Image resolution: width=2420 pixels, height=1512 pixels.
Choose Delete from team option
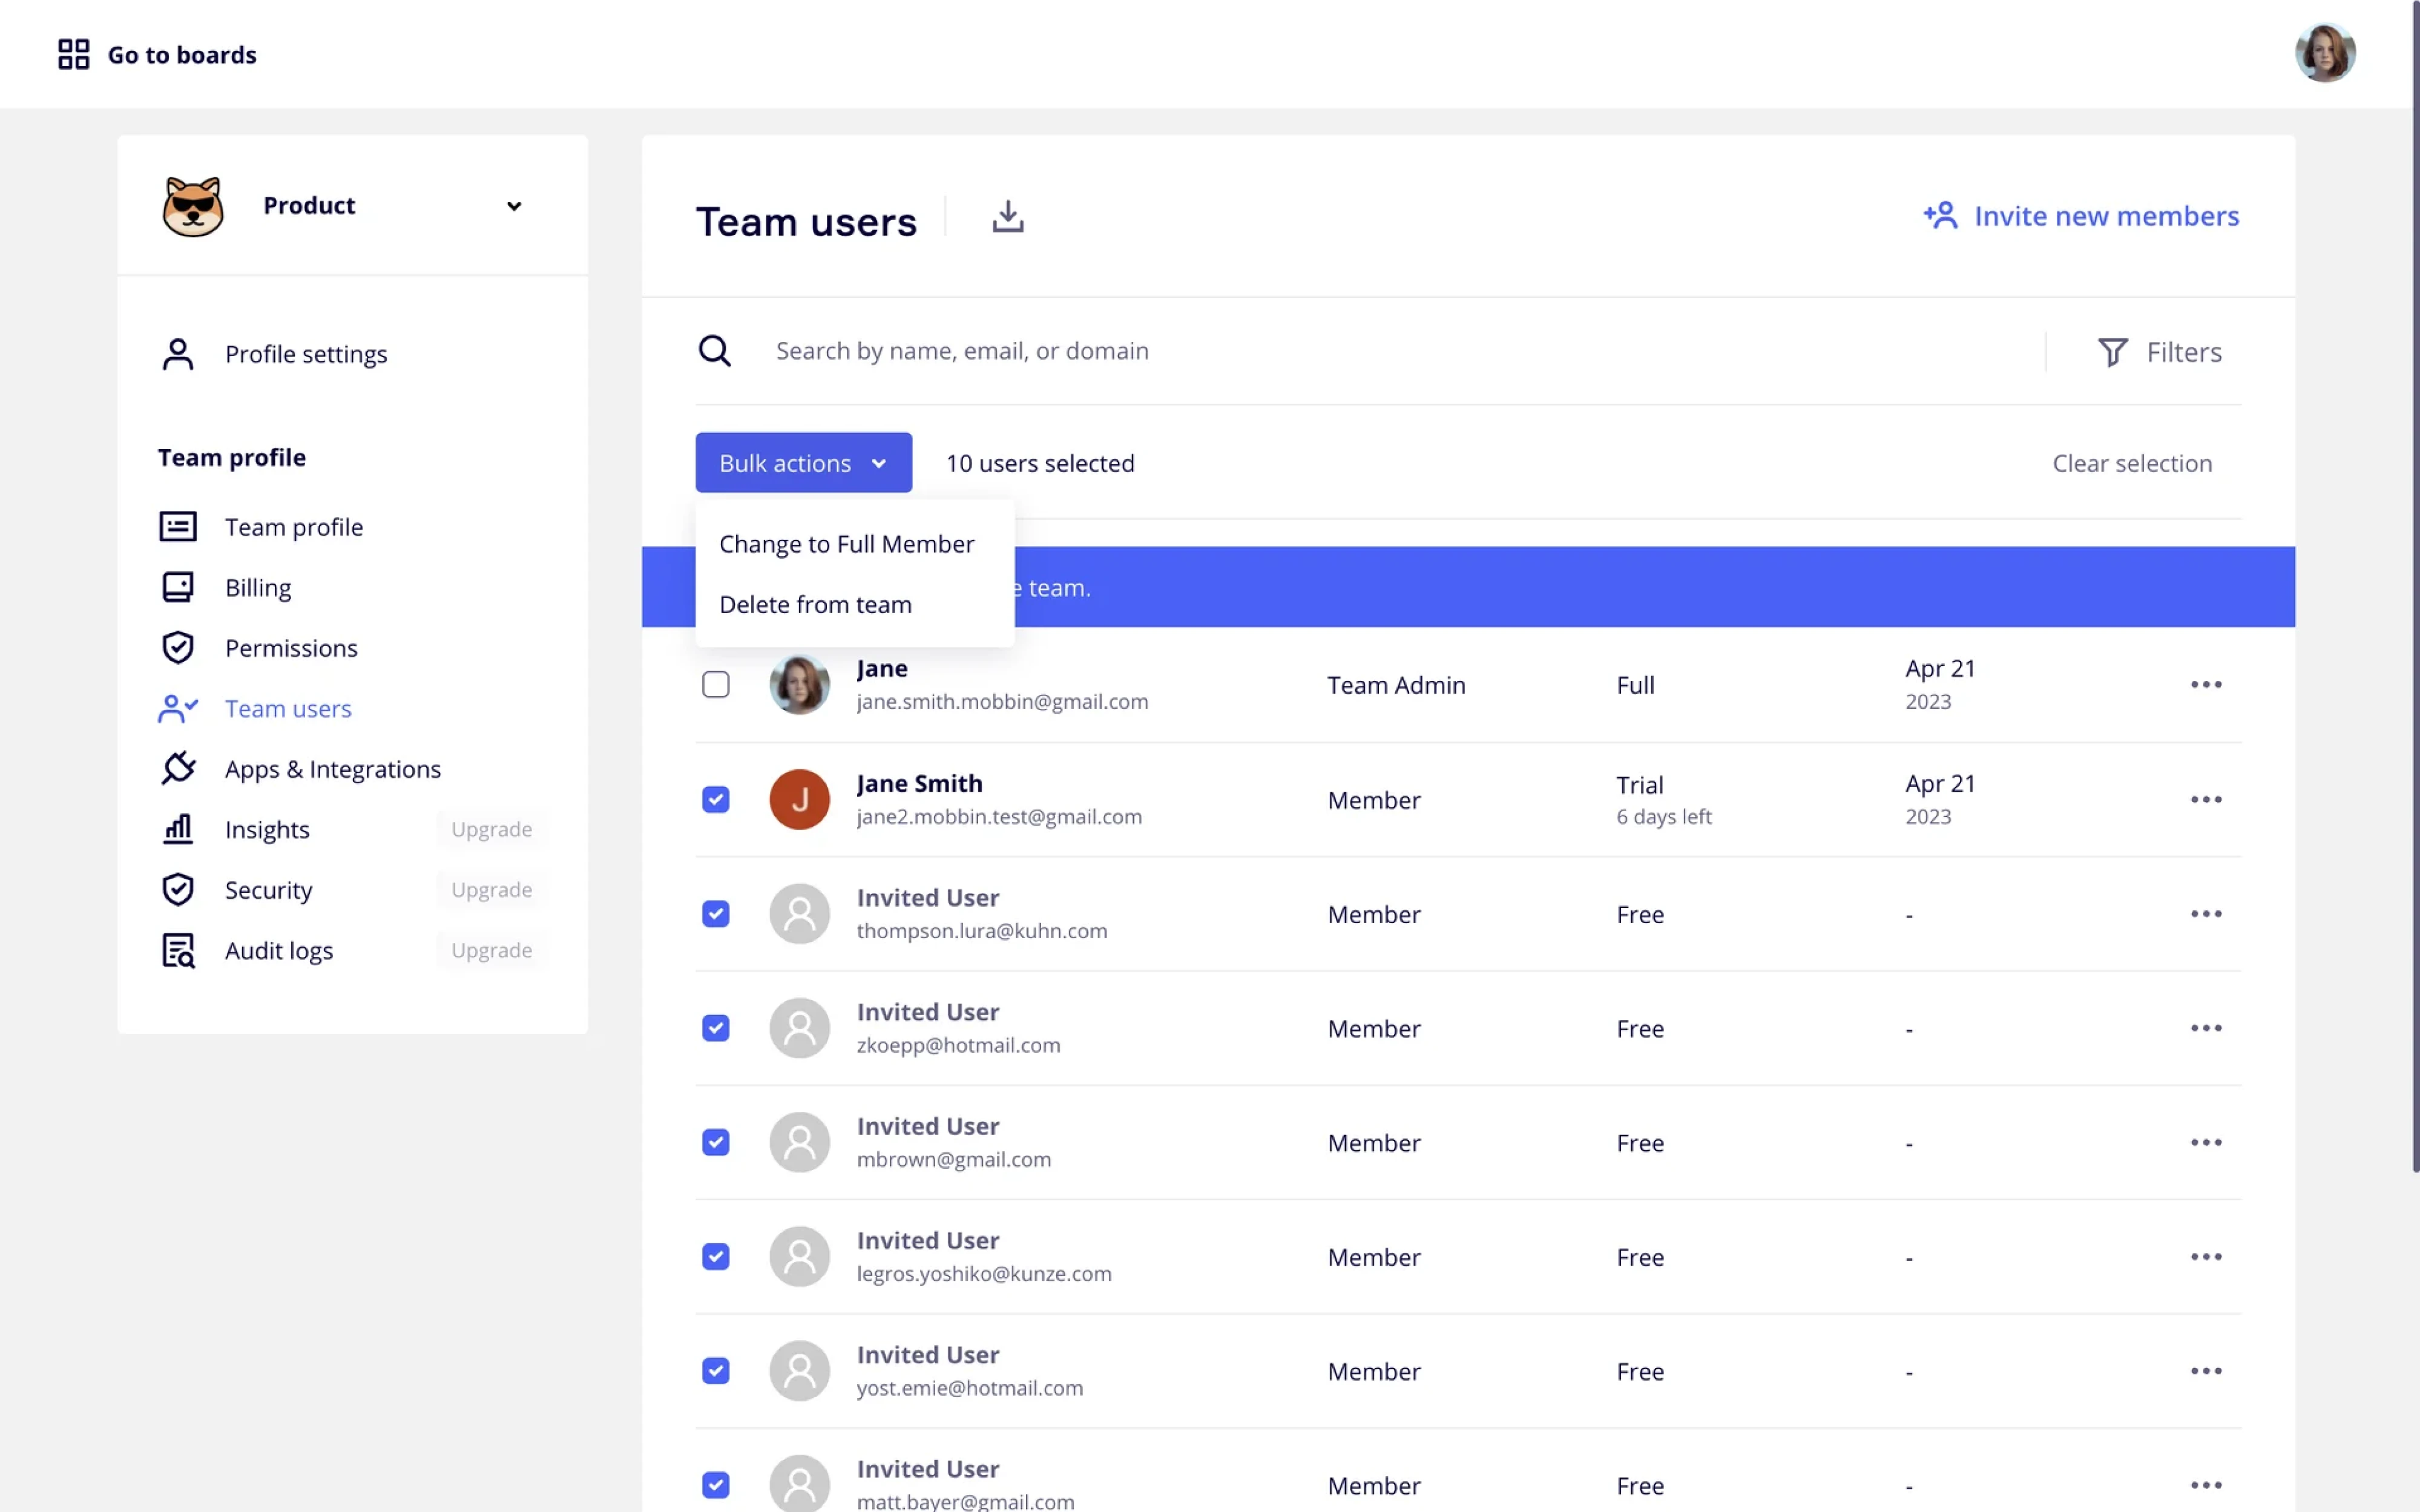[x=815, y=604]
